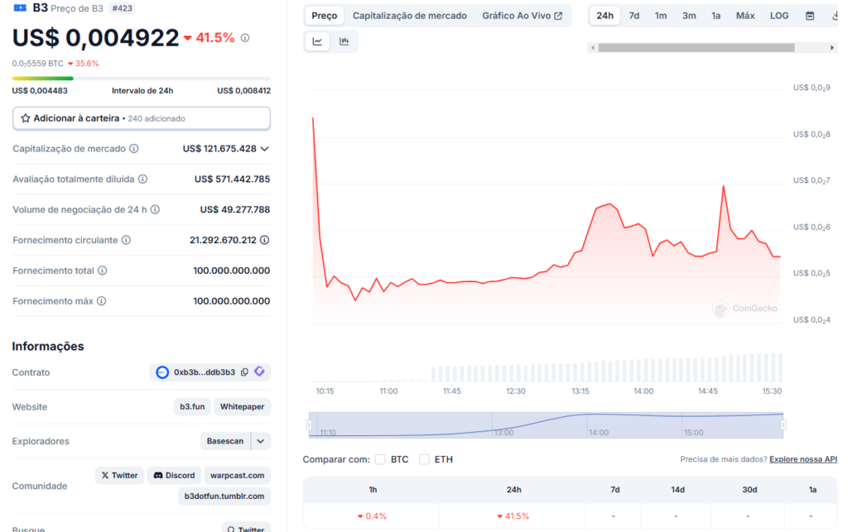848x532 pixels.
Task: Click the US$ 0,004483 24h low value
Action: (x=40, y=91)
